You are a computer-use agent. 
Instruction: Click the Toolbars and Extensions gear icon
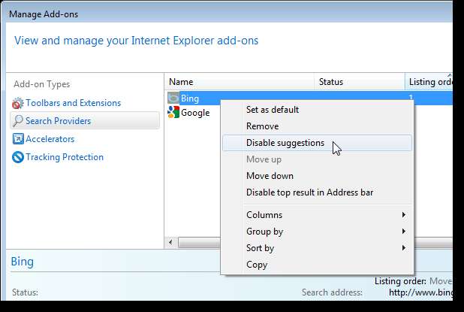(x=18, y=103)
